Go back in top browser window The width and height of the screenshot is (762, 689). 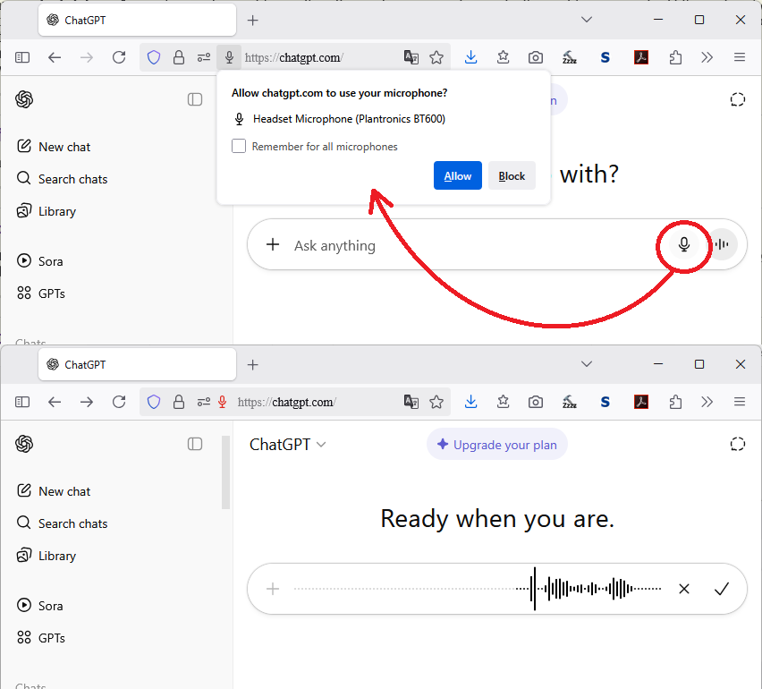tap(55, 57)
